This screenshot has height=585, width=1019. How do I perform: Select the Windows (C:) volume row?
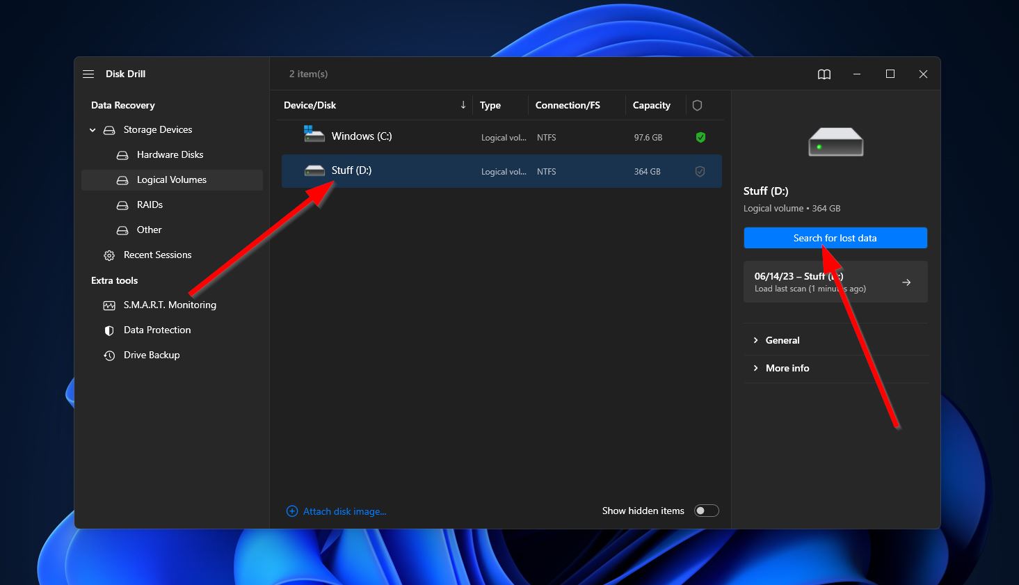click(502, 137)
